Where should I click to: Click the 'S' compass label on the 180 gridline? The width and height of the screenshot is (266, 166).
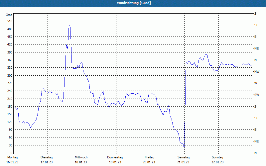pos(255,107)
